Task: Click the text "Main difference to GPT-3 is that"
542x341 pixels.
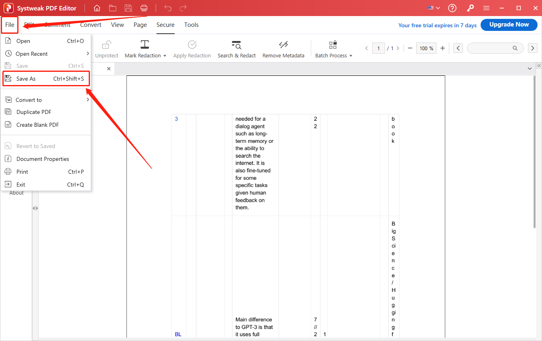Action: [254, 323]
